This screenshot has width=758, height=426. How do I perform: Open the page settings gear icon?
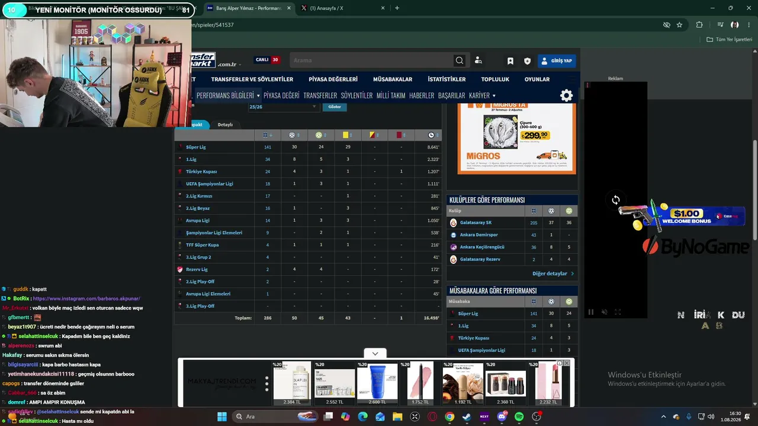pyautogui.click(x=567, y=95)
